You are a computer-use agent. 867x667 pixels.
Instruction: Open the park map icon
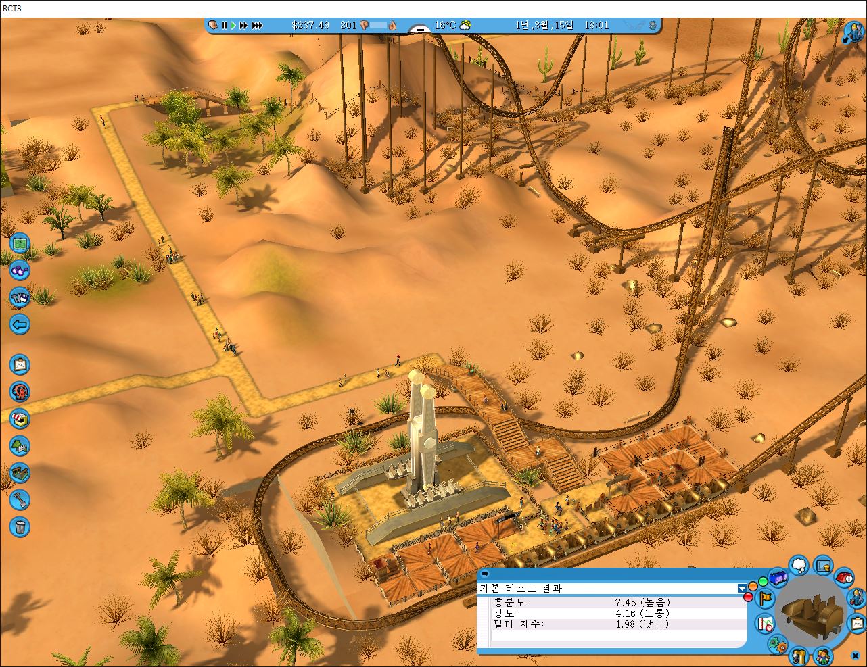[20, 243]
